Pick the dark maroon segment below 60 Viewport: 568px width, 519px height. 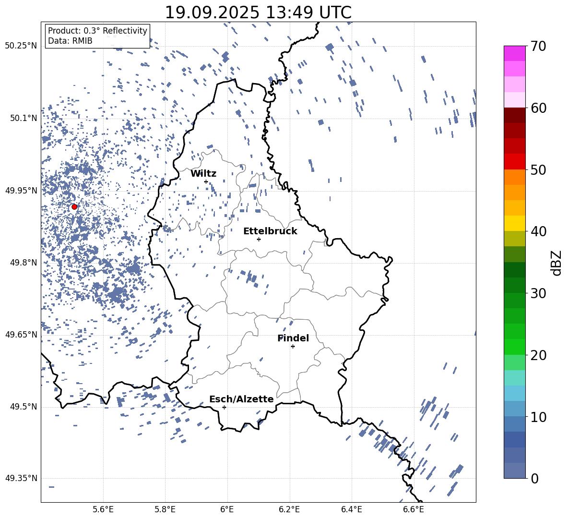point(515,116)
